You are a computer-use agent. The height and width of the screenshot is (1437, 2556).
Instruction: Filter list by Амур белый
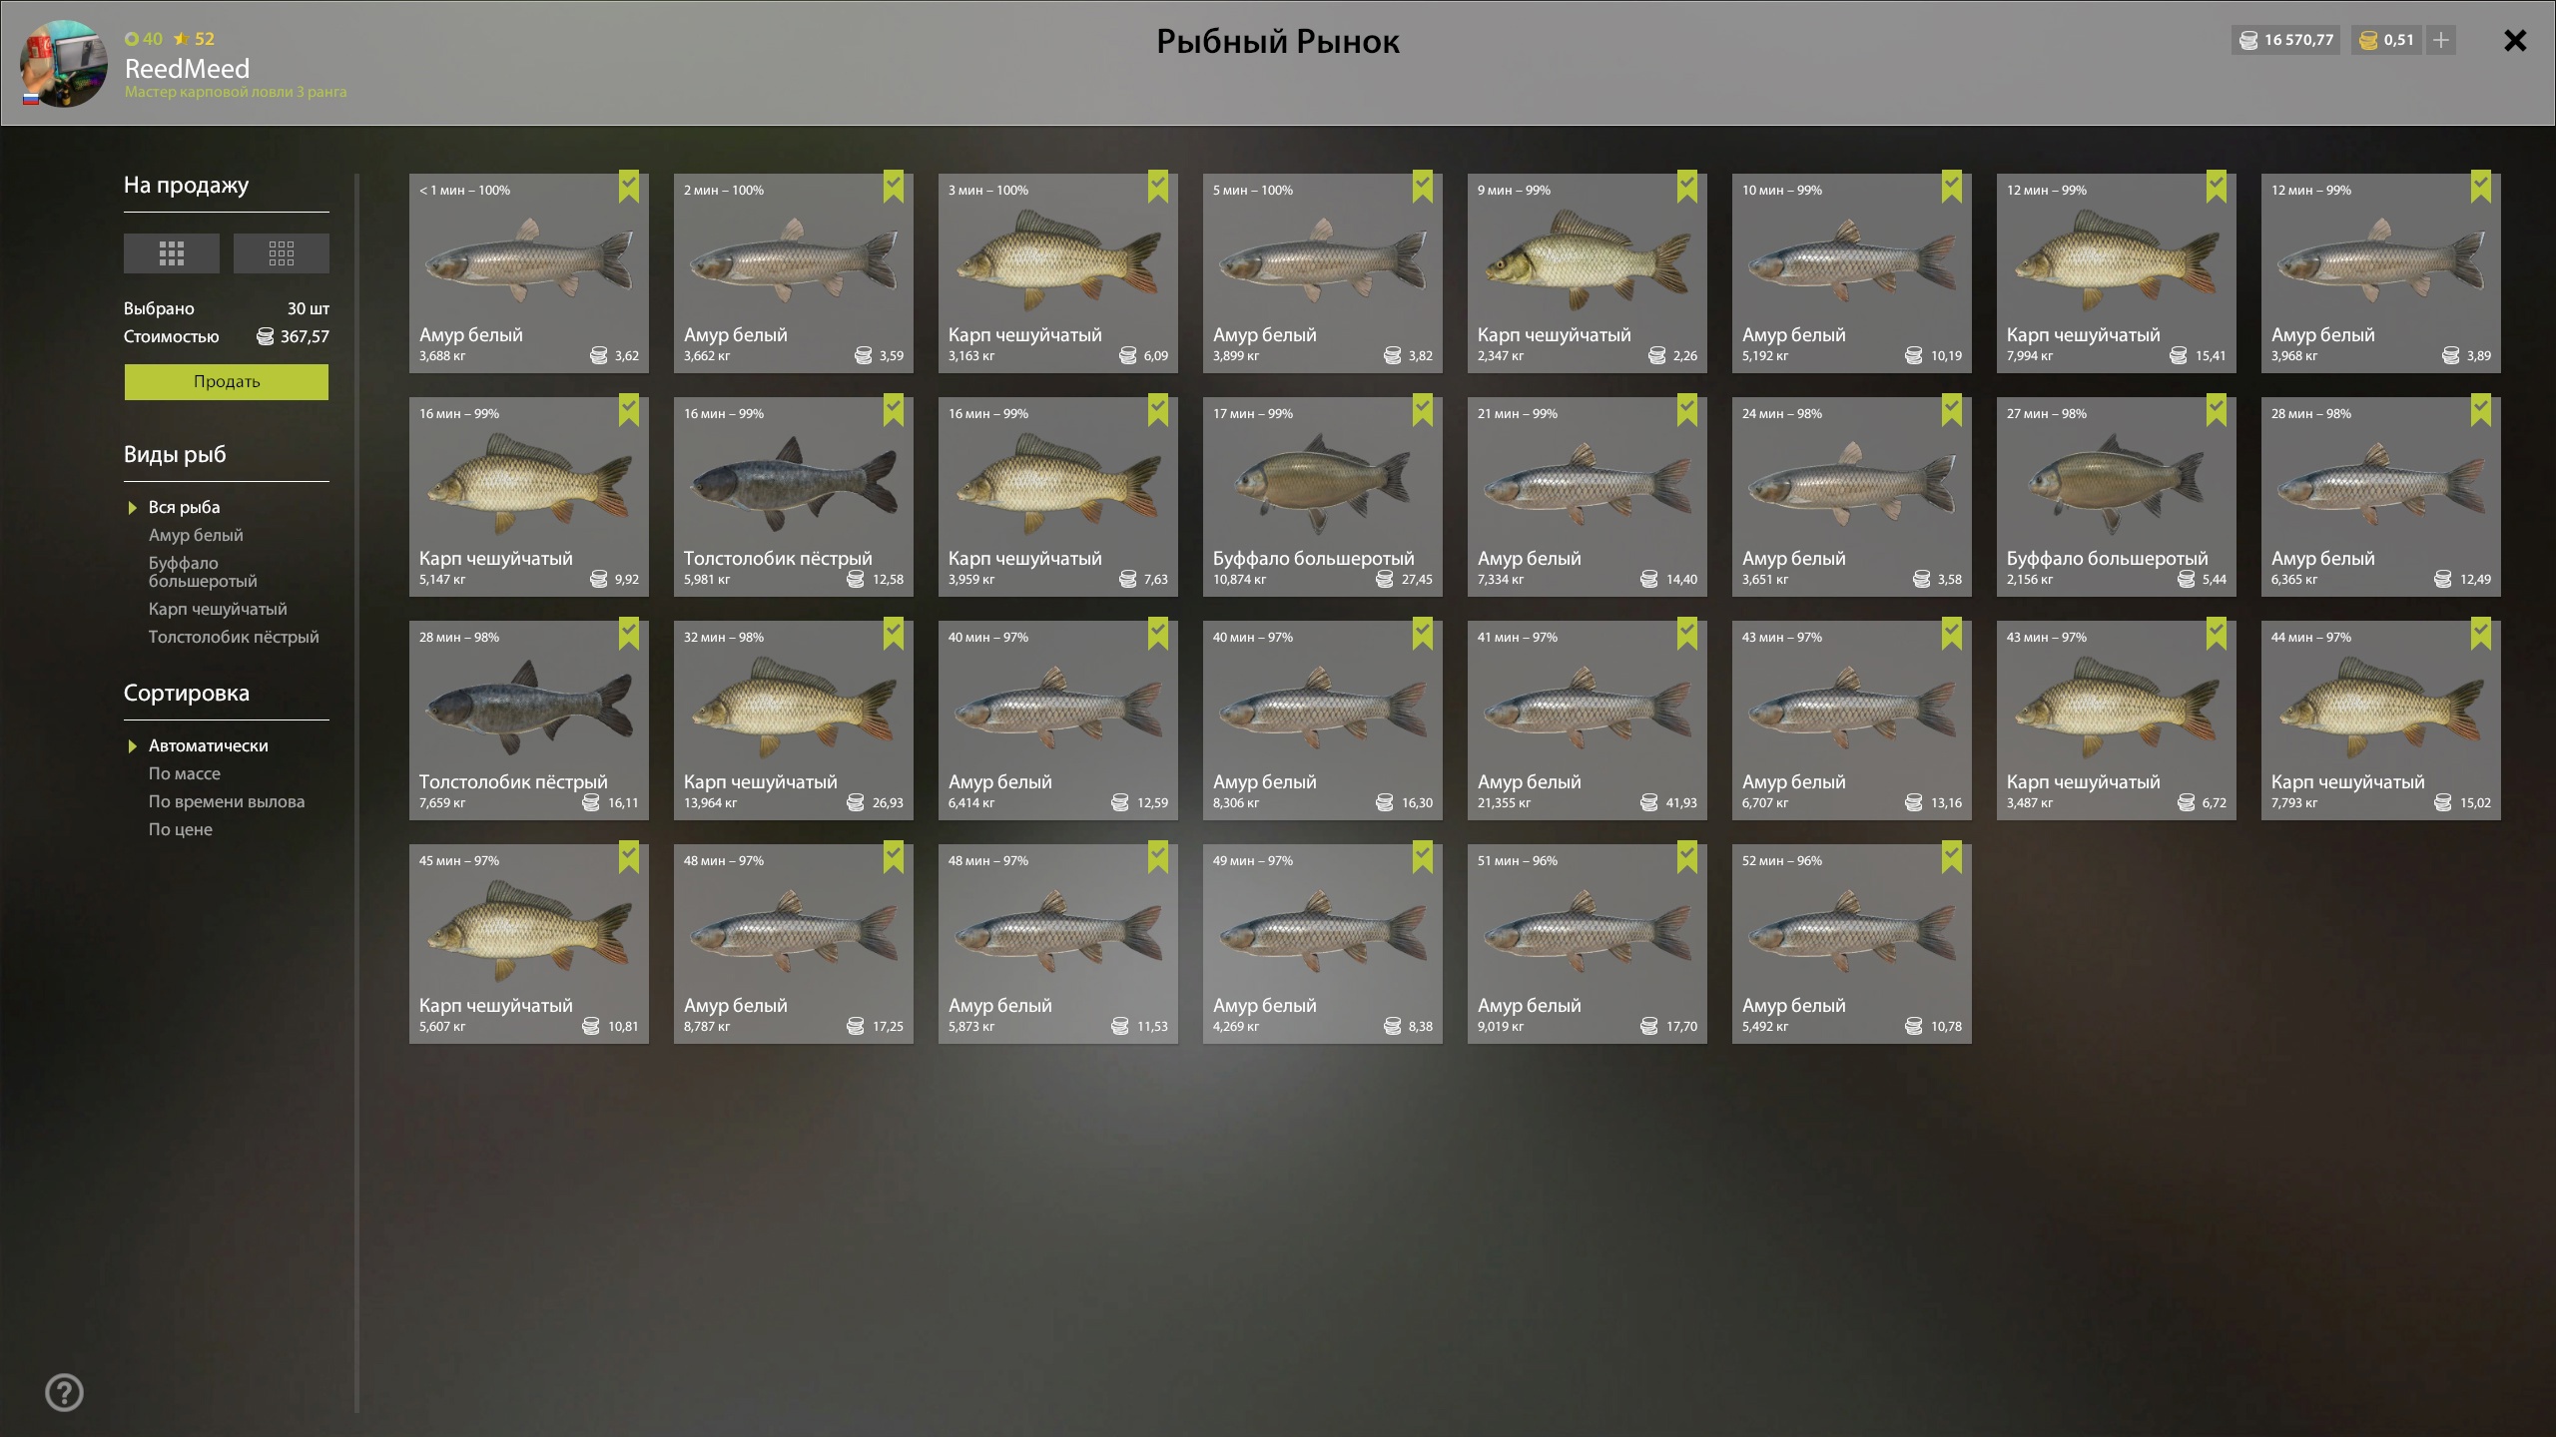click(x=196, y=535)
